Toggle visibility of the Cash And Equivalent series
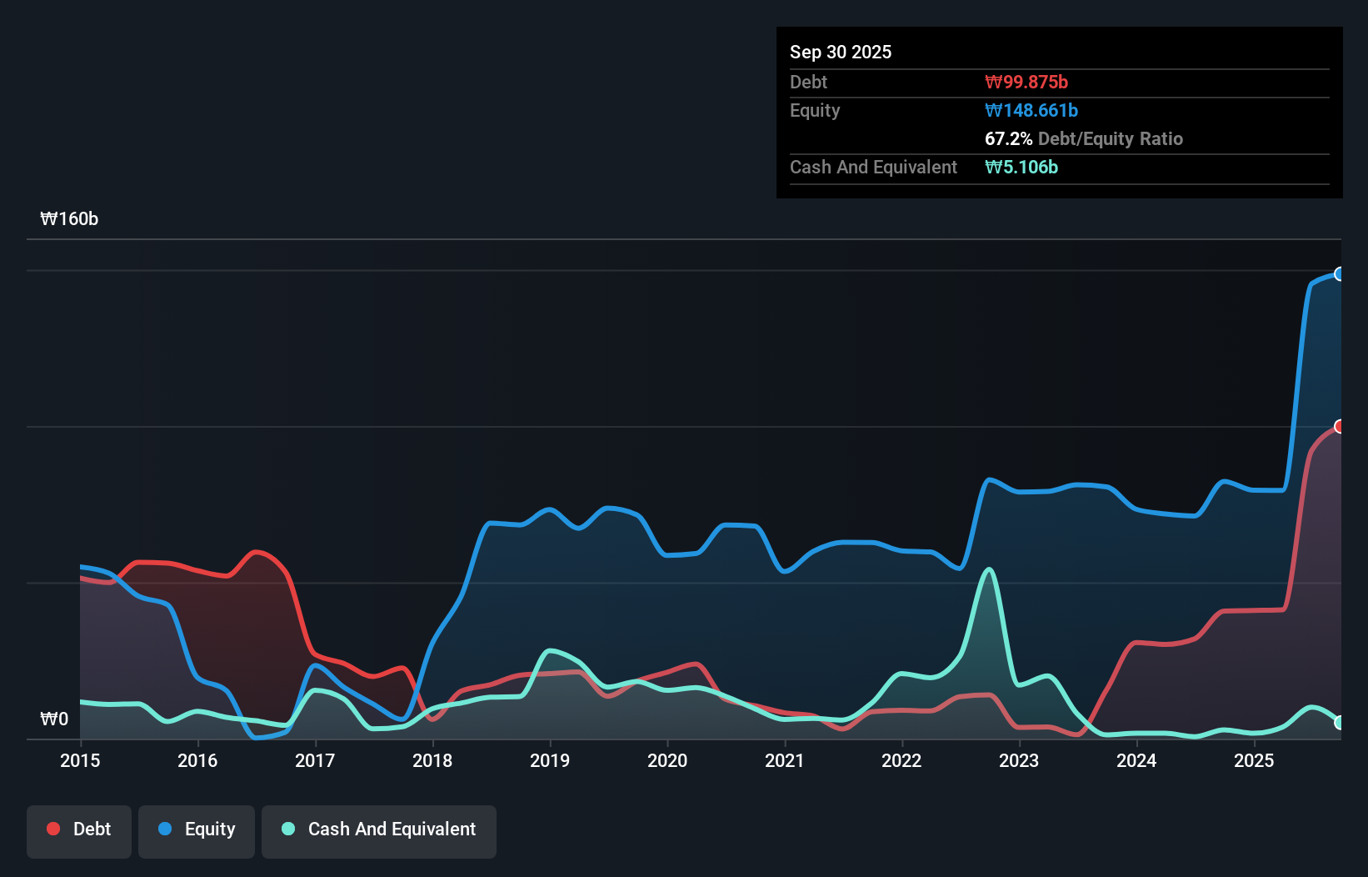Image resolution: width=1368 pixels, height=877 pixels. click(x=379, y=829)
